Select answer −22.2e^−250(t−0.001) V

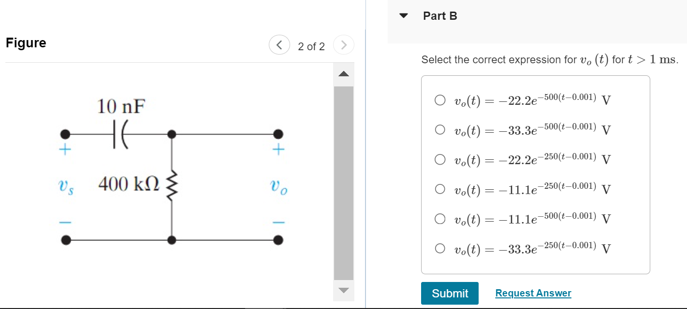pyautogui.click(x=440, y=159)
